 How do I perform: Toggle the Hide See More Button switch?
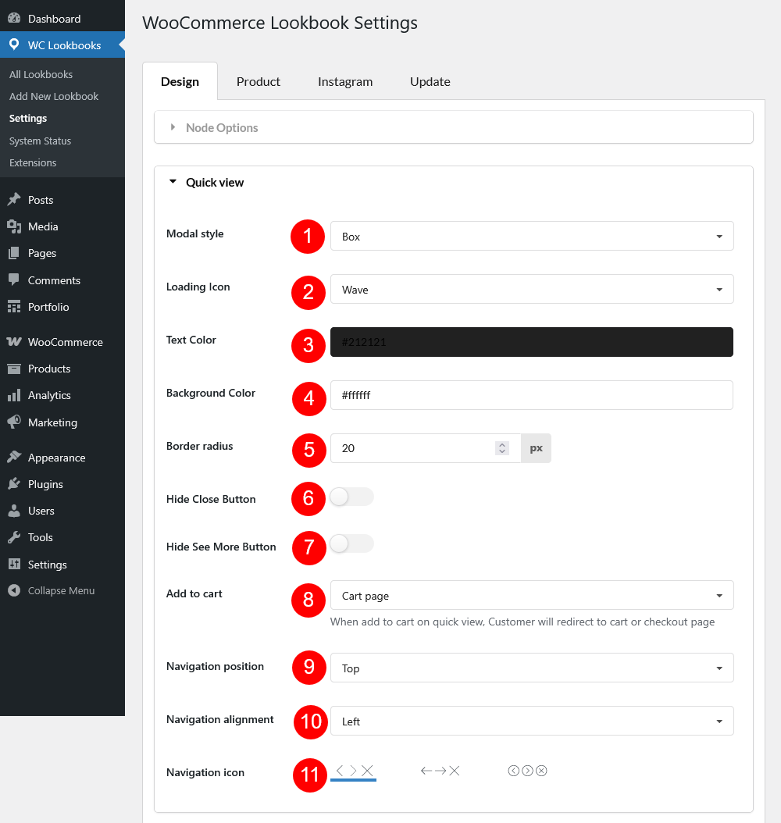coord(351,543)
